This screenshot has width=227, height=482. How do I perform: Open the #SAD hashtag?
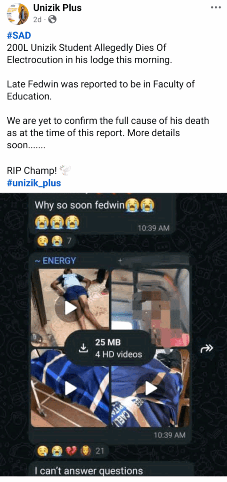pos(19,36)
